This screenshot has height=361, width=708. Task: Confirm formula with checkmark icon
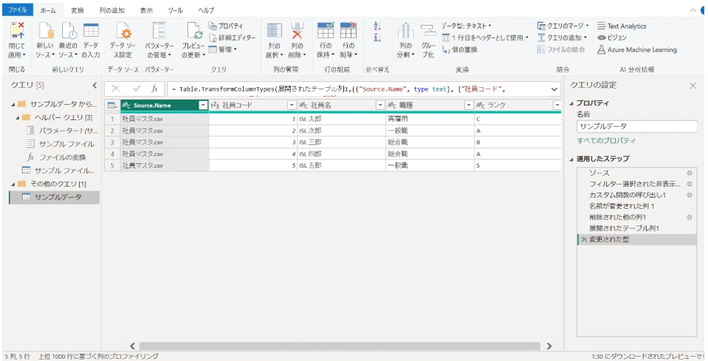point(137,89)
